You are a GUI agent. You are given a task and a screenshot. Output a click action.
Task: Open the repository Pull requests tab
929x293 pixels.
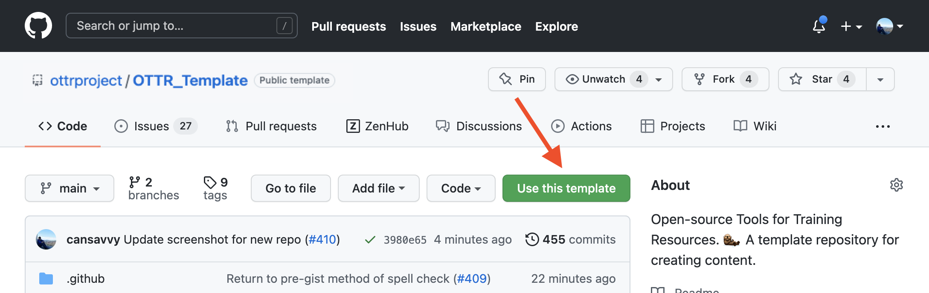tap(271, 126)
